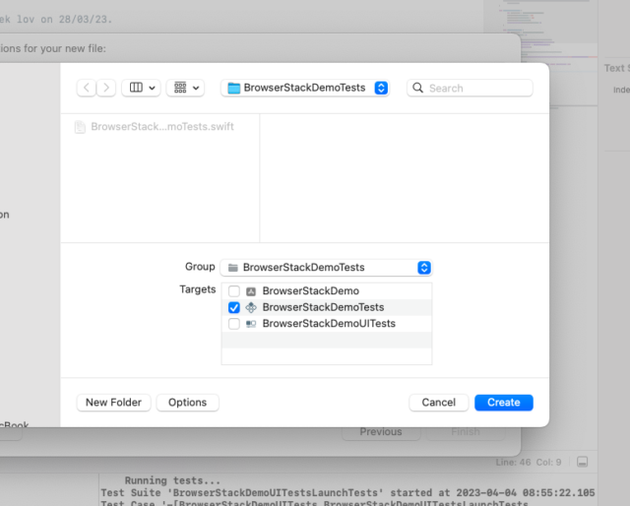
Task: Click the BrowserStackDemoTests test target icon
Action: point(251,307)
